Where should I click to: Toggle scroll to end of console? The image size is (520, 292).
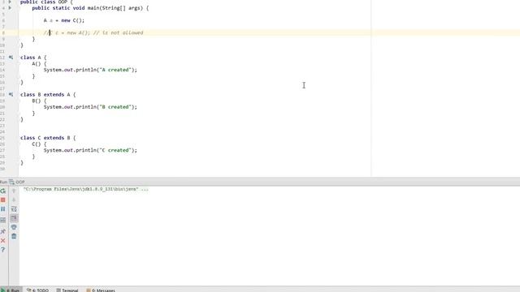(x=14, y=218)
